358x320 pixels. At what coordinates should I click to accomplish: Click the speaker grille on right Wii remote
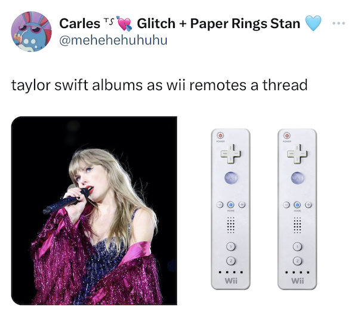297,225
